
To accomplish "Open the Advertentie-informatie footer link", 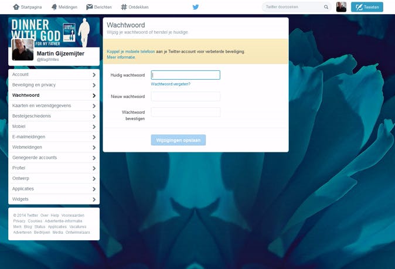I will 63,221.
